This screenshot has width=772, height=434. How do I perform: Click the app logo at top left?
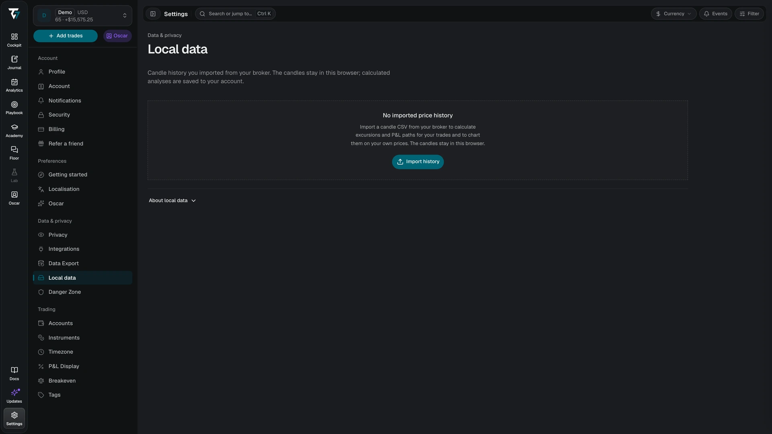[x=14, y=14]
